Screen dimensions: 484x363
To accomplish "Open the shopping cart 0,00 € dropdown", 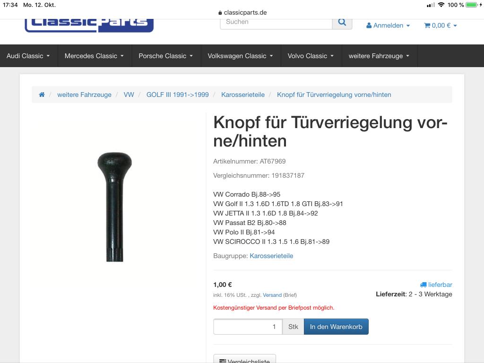I will point(441,26).
